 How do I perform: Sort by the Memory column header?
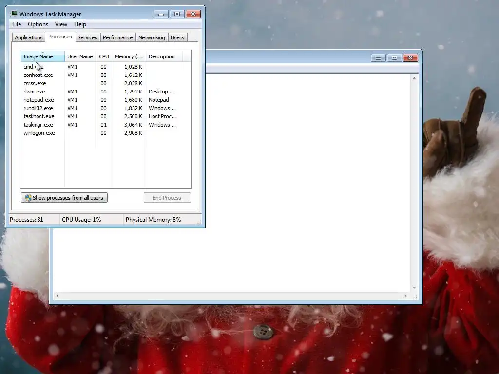click(129, 56)
